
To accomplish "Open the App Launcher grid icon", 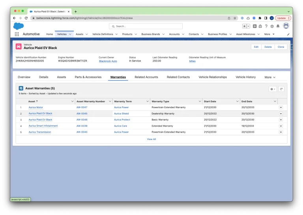I will [17, 34].
